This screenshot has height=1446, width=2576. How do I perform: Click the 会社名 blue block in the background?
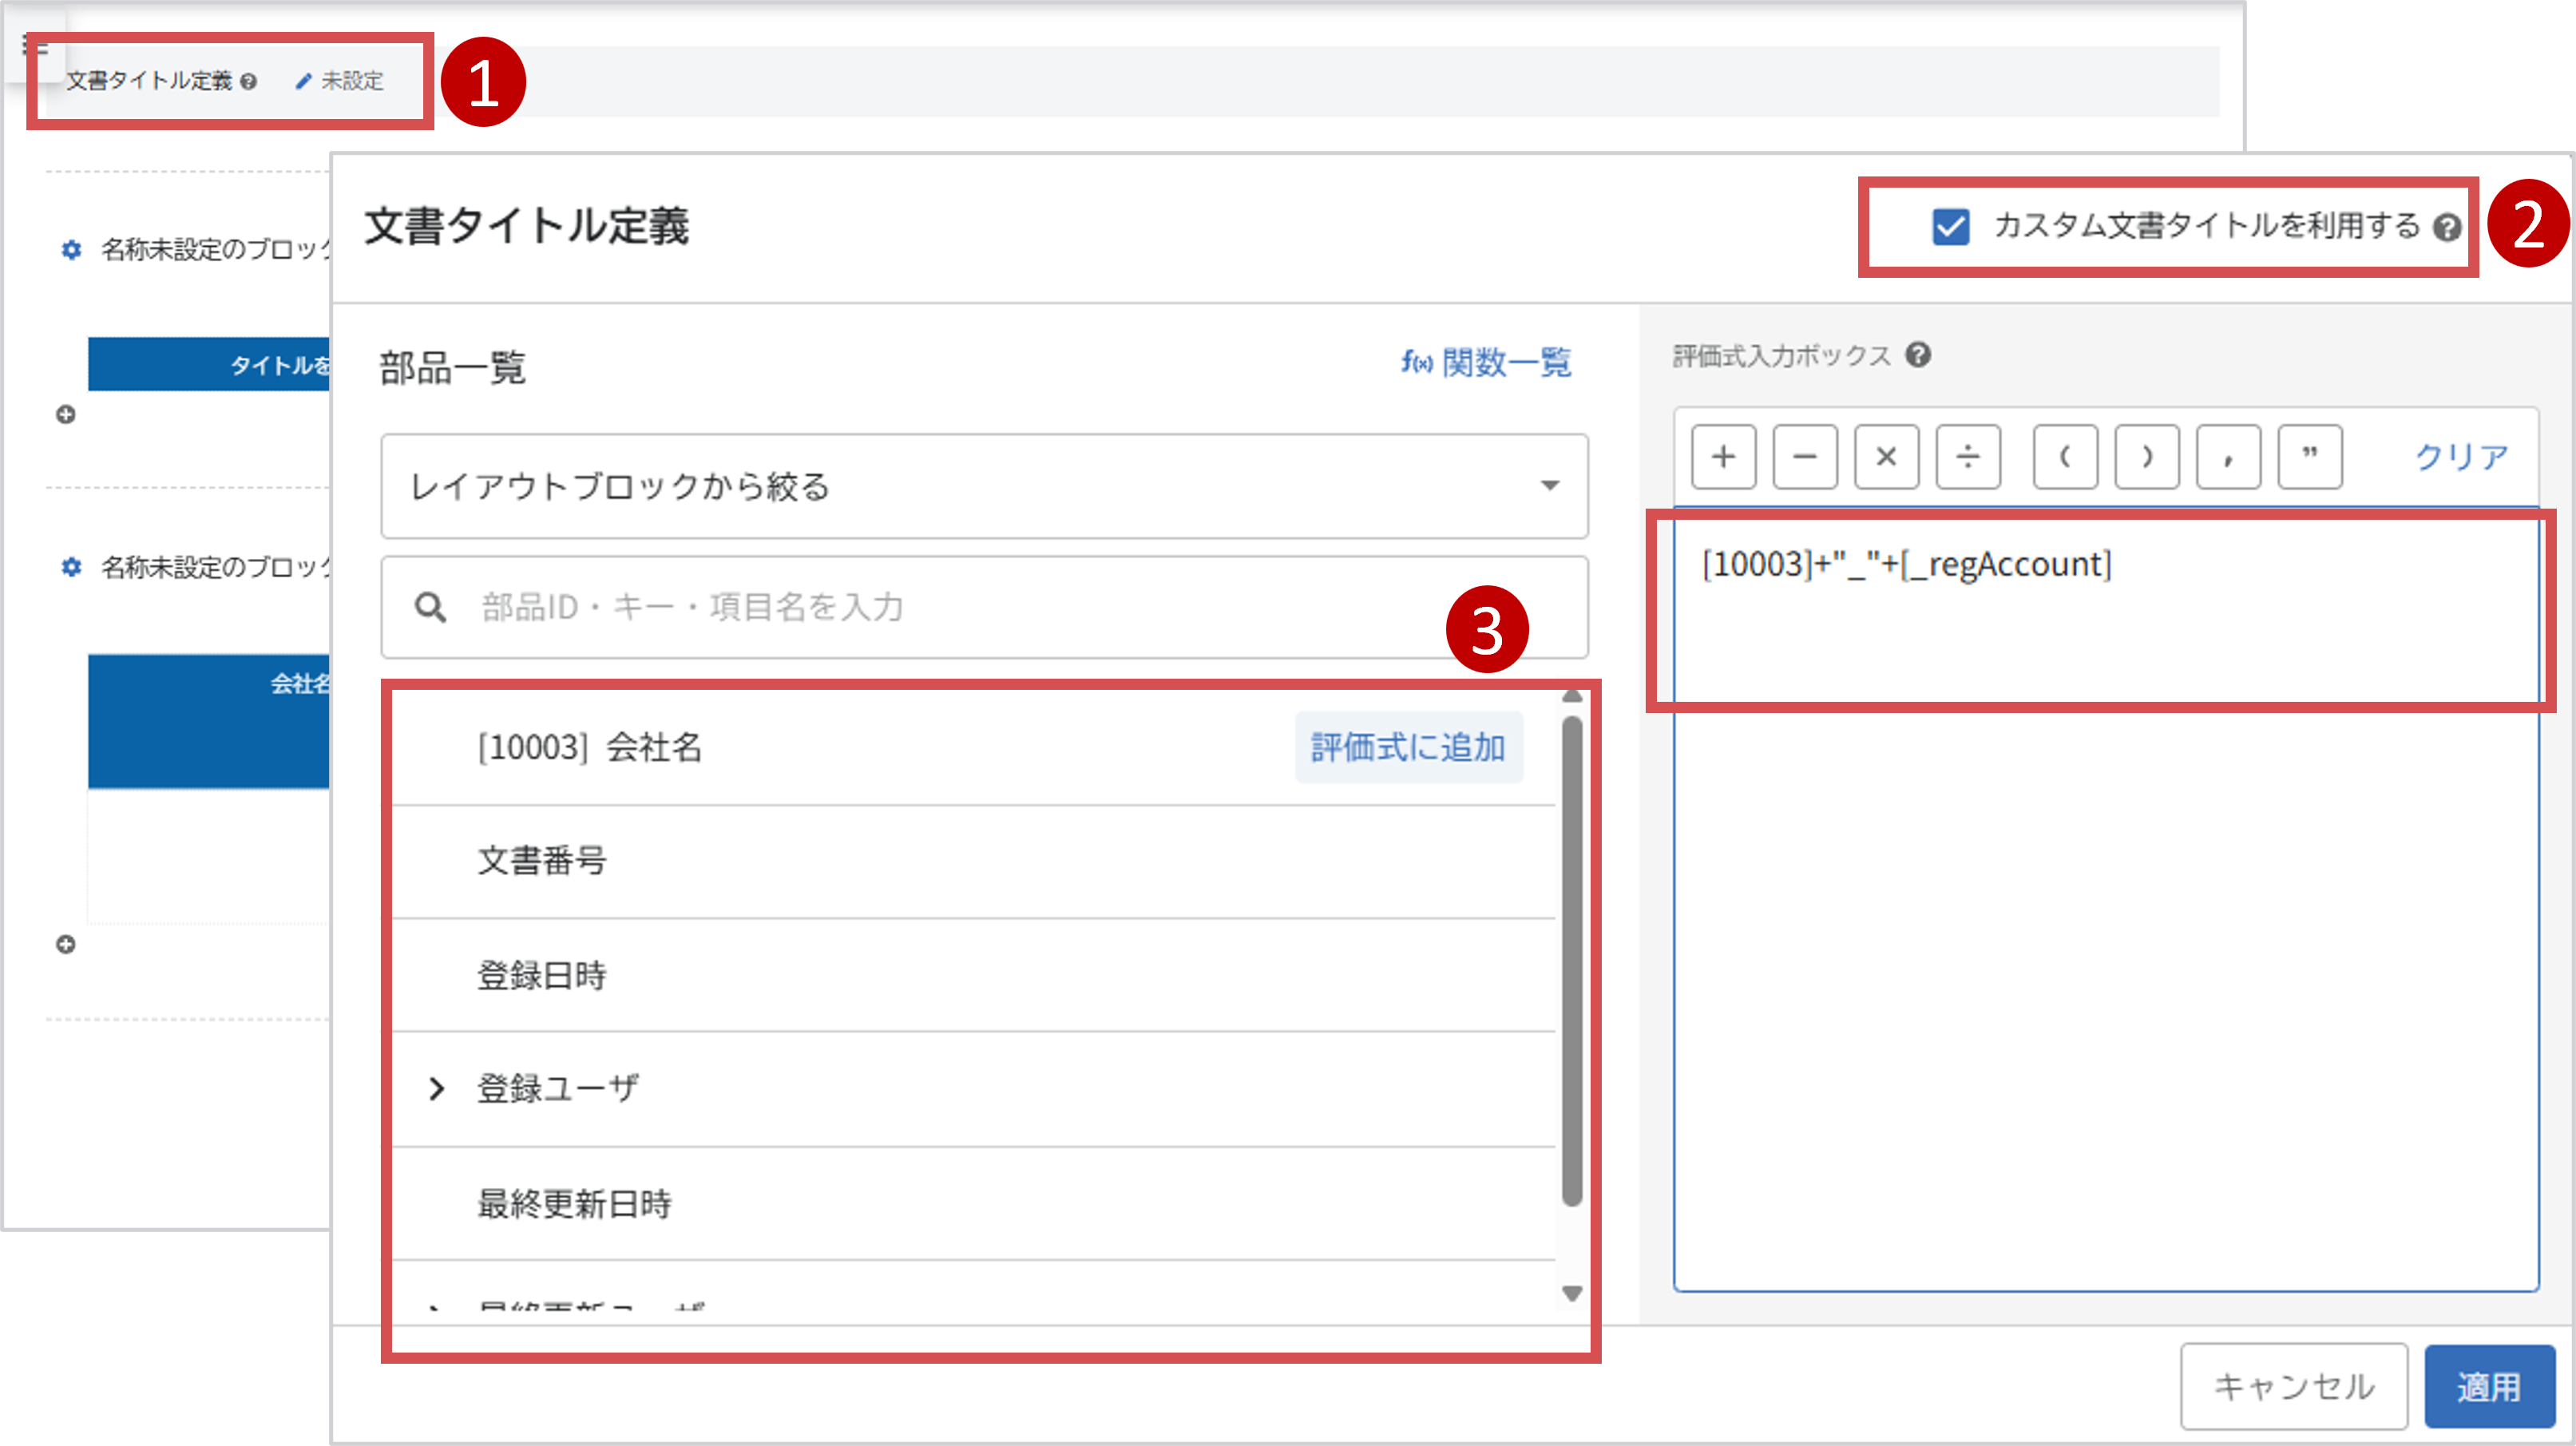click(x=209, y=722)
